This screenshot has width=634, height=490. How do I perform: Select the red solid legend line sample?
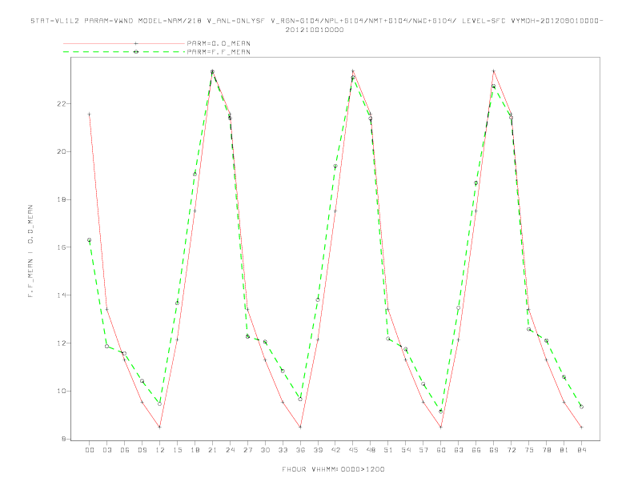[124, 43]
